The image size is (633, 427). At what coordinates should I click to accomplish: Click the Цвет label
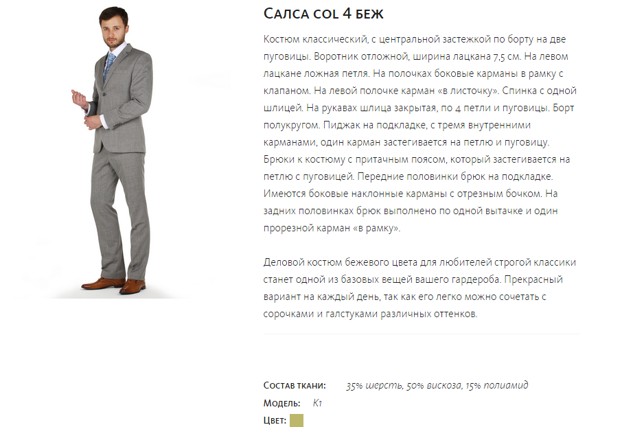pyautogui.click(x=275, y=421)
